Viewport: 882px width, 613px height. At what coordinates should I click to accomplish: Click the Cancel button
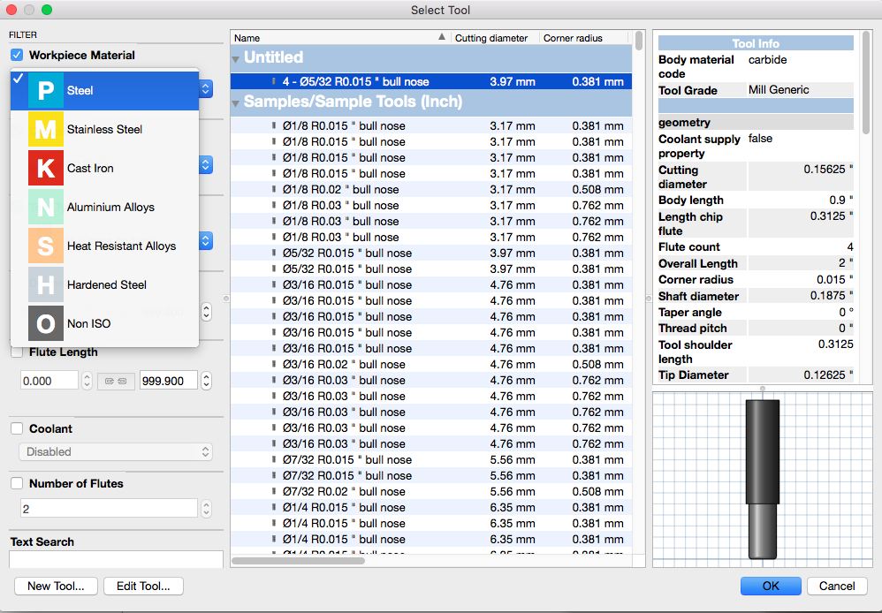(x=837, y=586)
